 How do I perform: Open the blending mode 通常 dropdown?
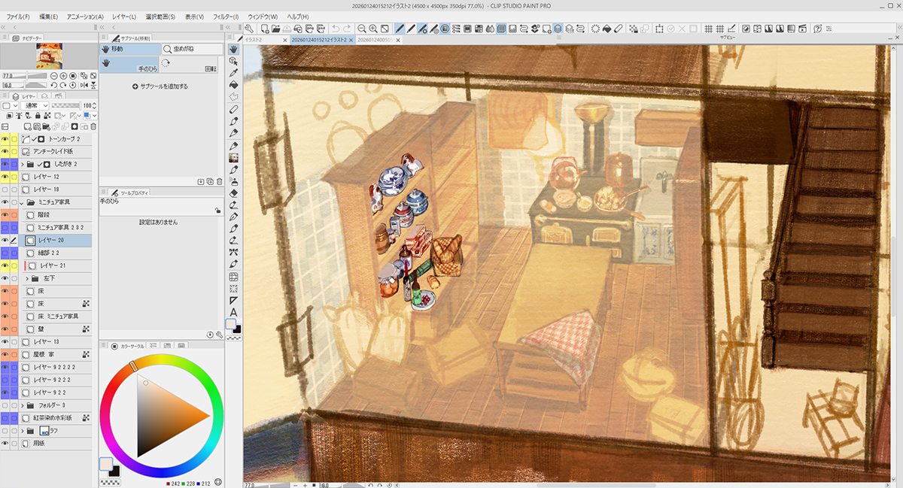(46, 105)
